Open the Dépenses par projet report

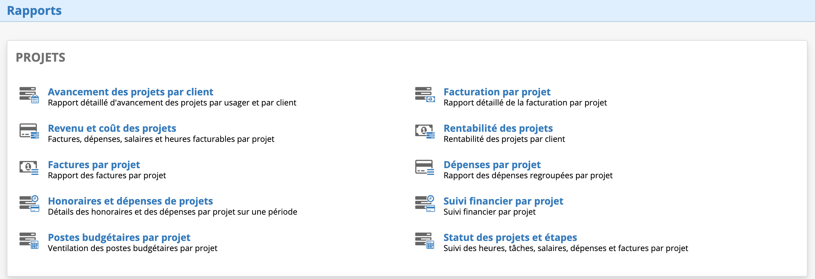point(492,164)
